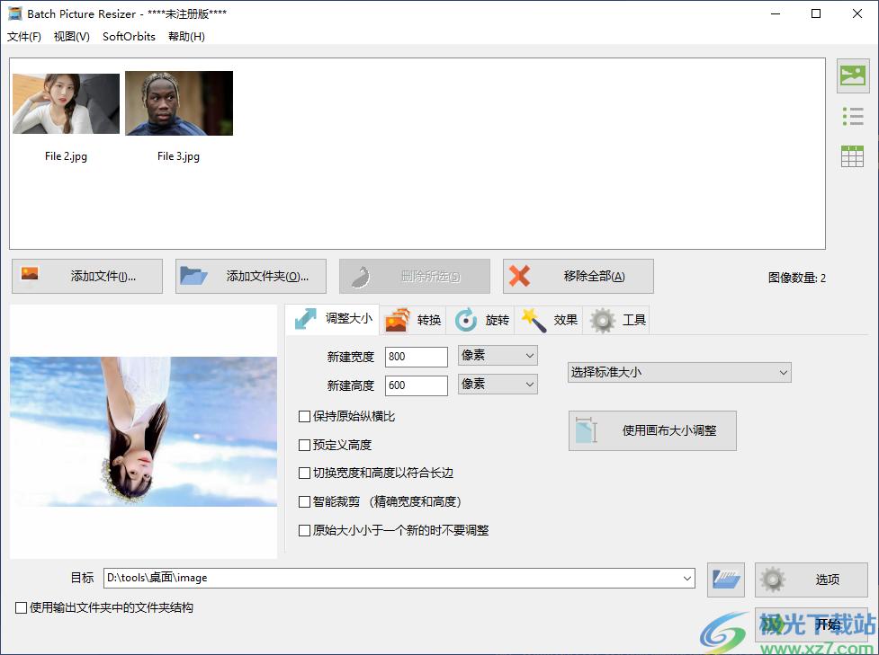Check 使用输出文件夹中的文件夹结构 option
The width and height of the screenshot is (879, 655).
22,608
